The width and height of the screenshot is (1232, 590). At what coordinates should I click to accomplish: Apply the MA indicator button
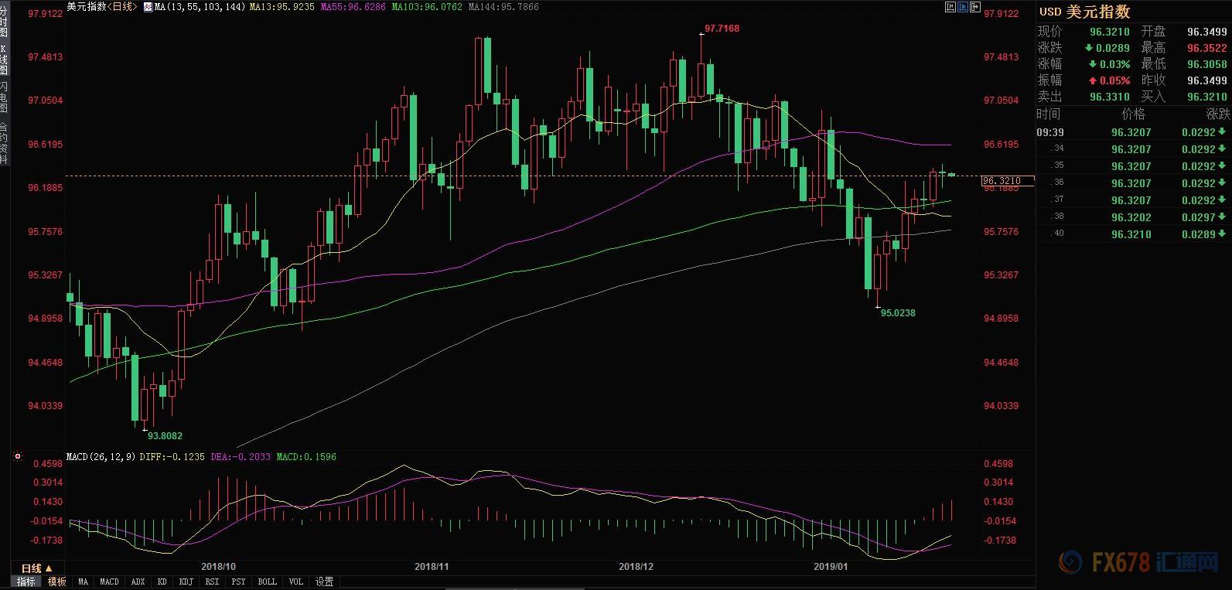(x=83, y=581)
